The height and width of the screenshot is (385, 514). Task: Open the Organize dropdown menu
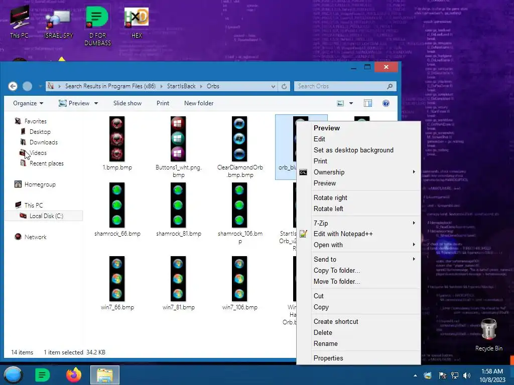(x=28, y=103)
